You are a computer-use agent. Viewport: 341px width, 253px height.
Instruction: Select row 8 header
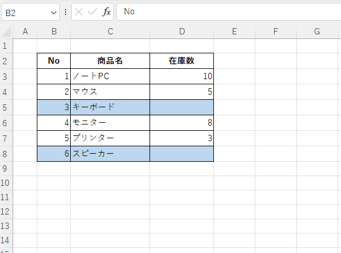(x=5, y=154)
